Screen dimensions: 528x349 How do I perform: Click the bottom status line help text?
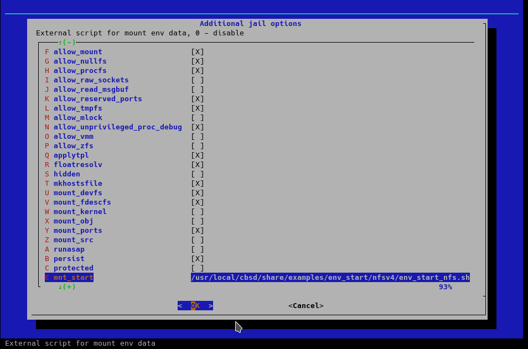(80, 343)
